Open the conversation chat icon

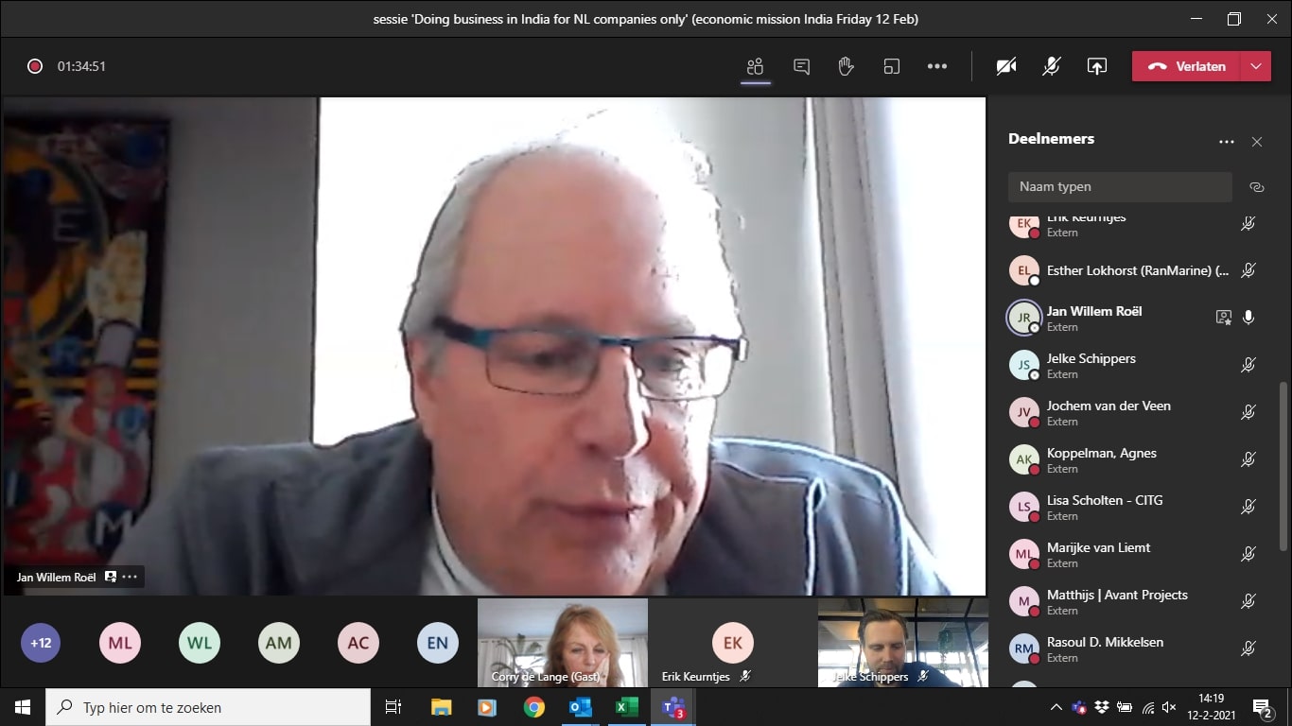point(801,66)
